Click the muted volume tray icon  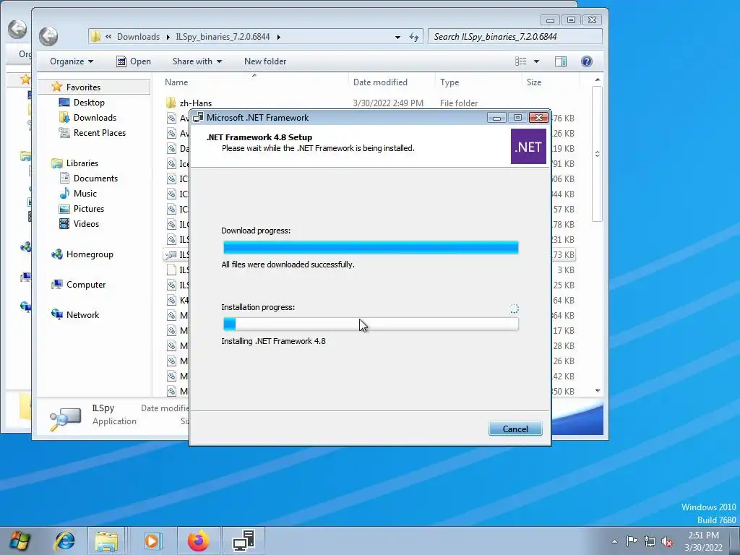tap(667, 541)
